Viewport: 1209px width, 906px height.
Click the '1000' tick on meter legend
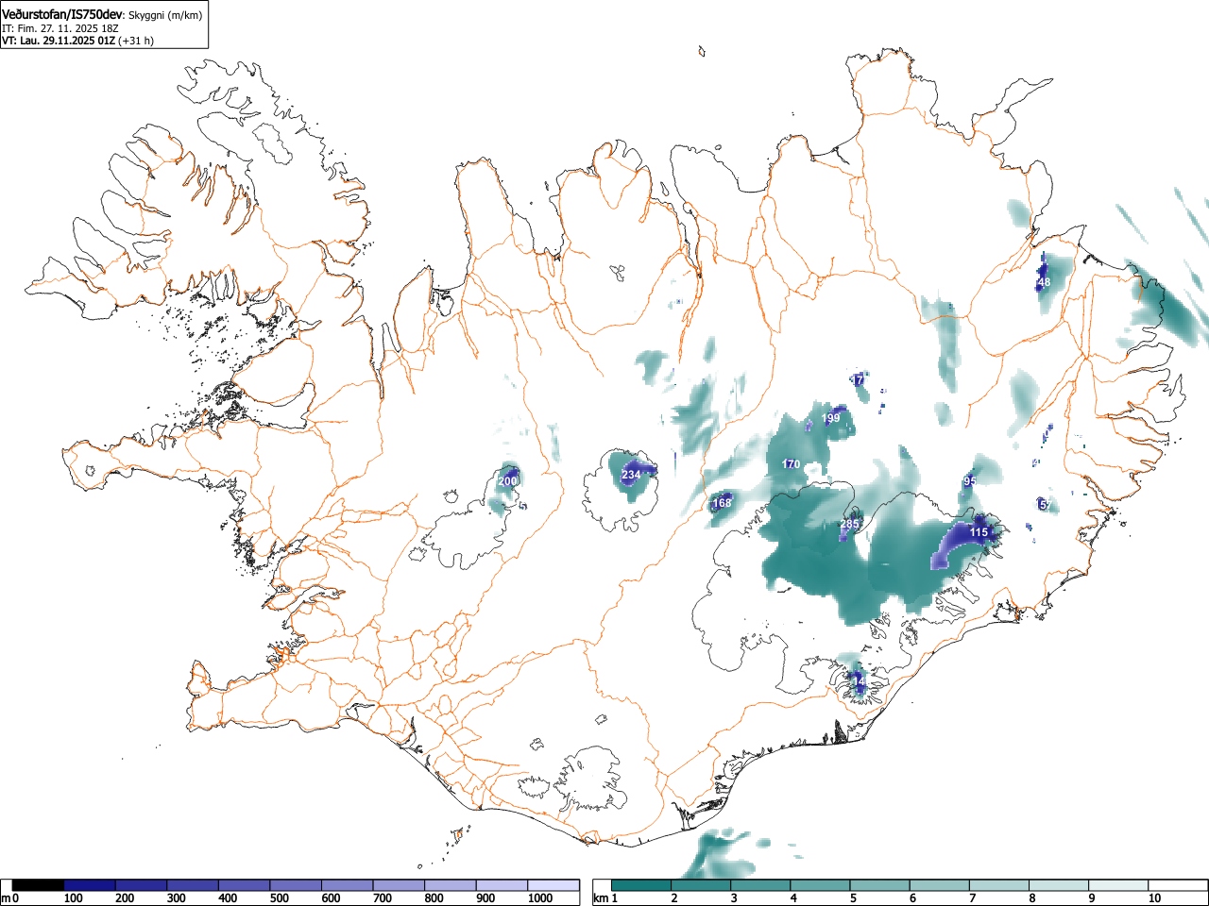pyautogui.click(x=540, y=898)
